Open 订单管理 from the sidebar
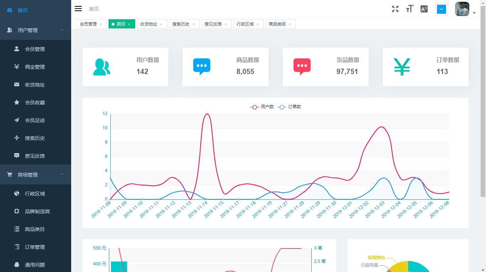486x272 pixels. (x=35, y=247)
